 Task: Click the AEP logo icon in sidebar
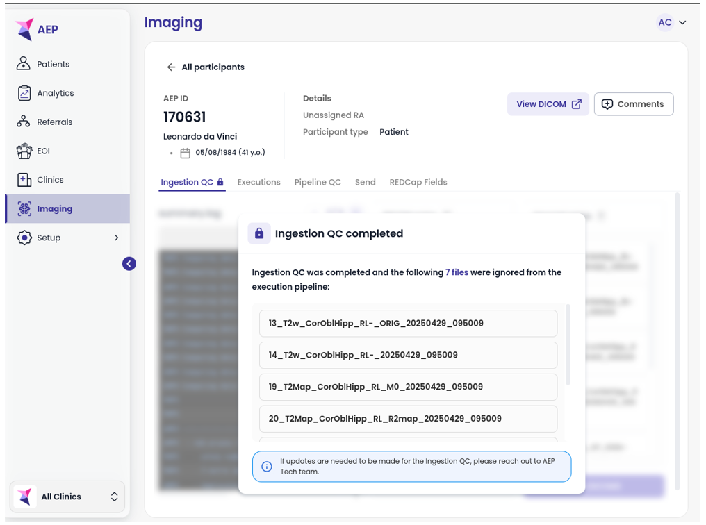pos(25,29)
